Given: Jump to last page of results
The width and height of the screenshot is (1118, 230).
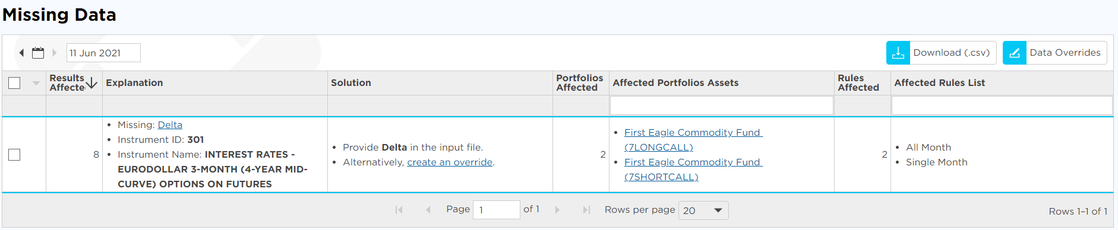Looking at the screenshot, I should point(586,210).
